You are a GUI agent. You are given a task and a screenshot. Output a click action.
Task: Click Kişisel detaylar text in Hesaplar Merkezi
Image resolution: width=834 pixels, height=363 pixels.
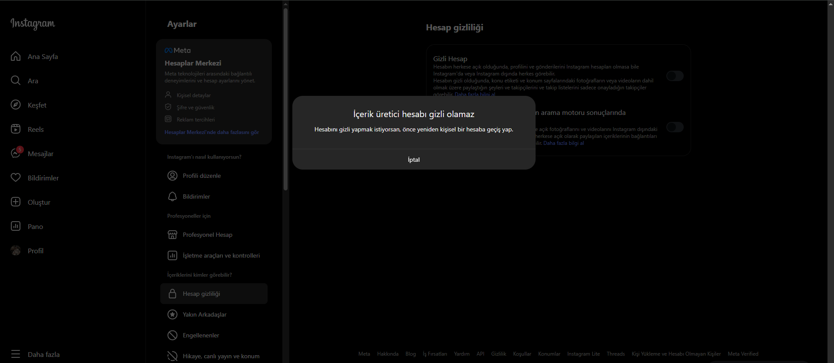[x=194, y=95]
